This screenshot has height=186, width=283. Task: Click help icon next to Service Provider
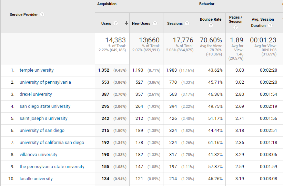click(42, 14)
